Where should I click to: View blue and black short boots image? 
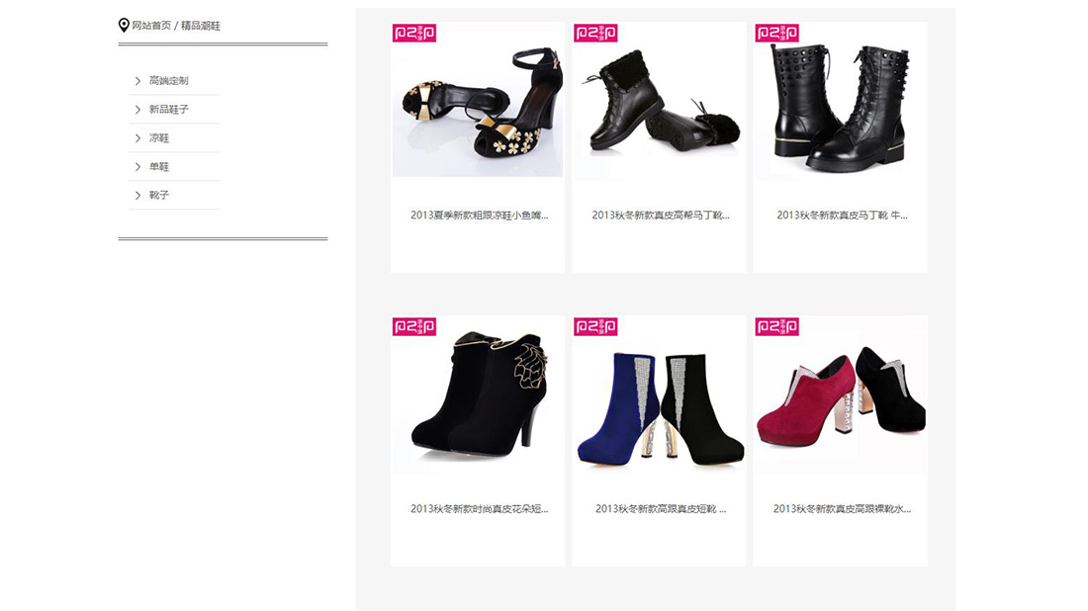tap(659, 395)
